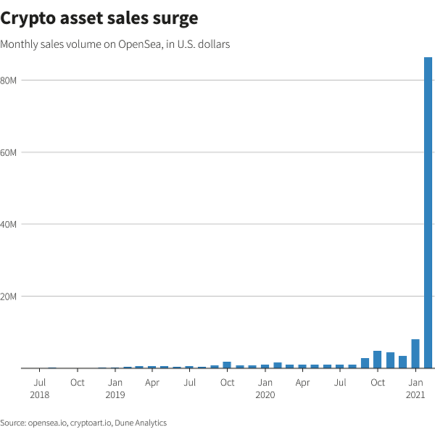
Task: Select the October 2020 bar
Action: pos(377,360)
